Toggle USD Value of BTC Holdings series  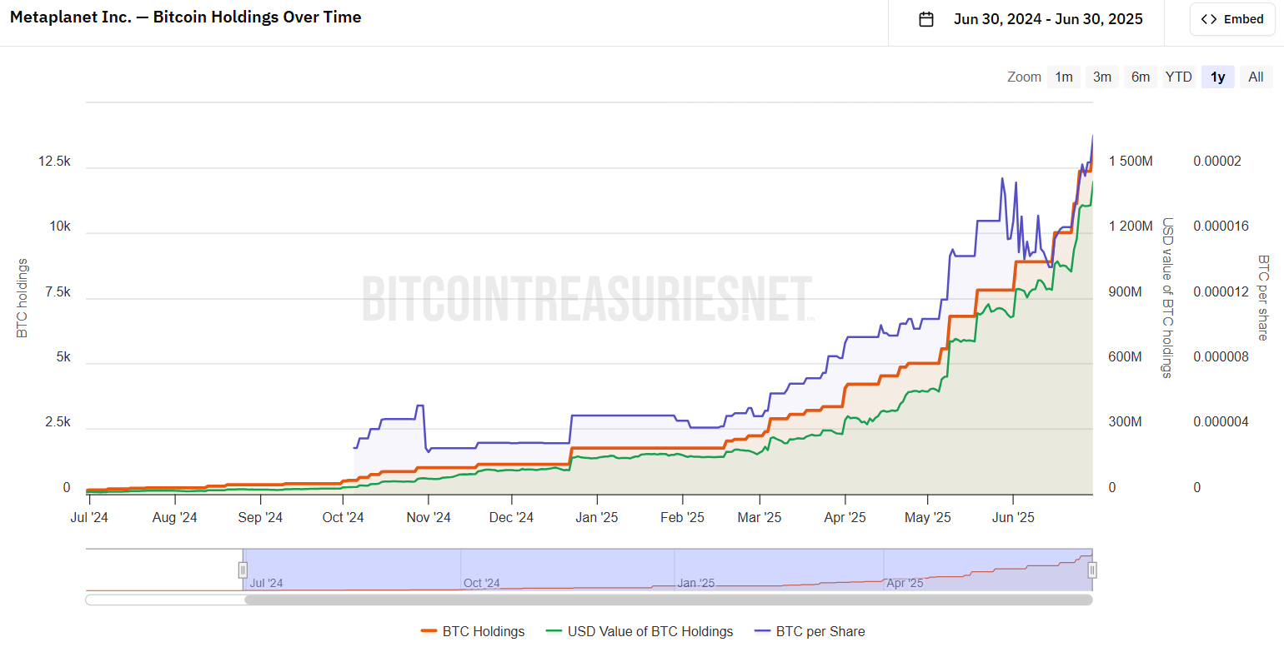click(x=639, y=631)
